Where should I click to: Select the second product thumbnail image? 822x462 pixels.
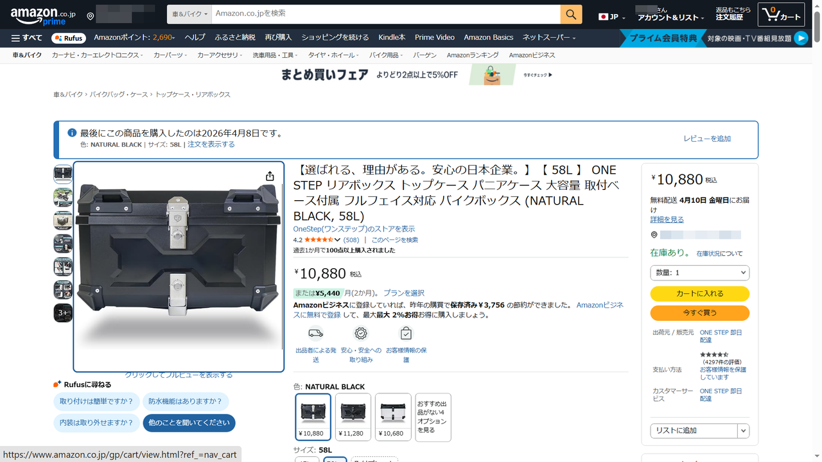point(63,197)
